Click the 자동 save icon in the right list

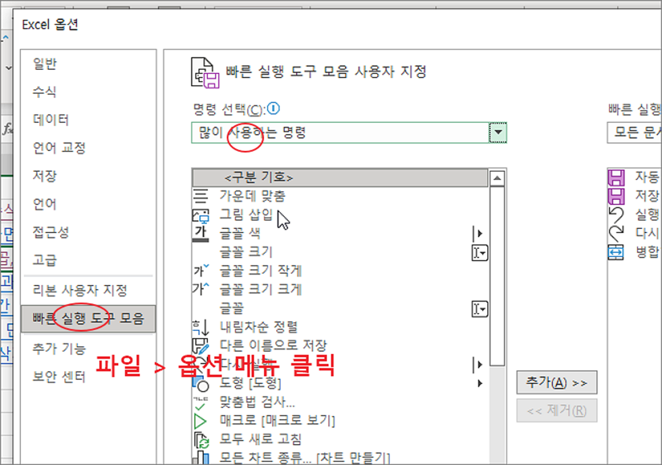point(617,178)
